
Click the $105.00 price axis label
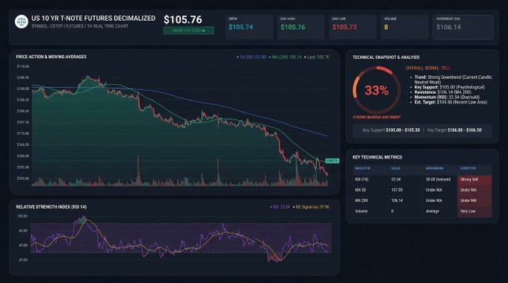[x=22, y=178]
